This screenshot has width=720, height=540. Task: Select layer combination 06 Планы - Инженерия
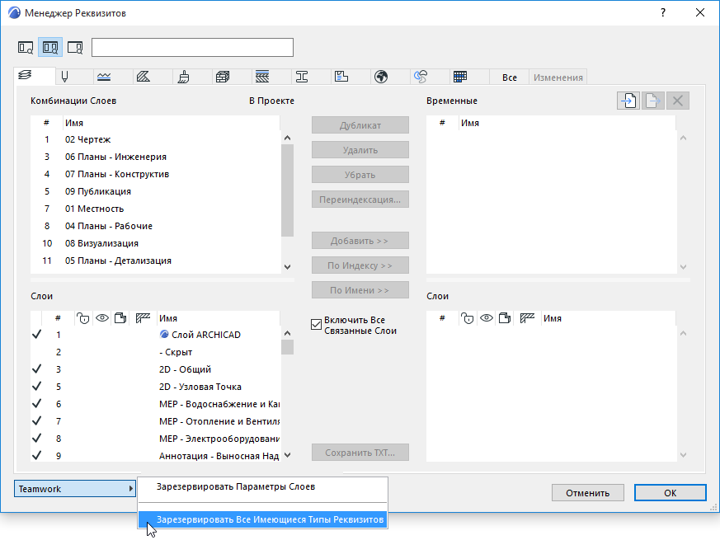pos(155,157)
